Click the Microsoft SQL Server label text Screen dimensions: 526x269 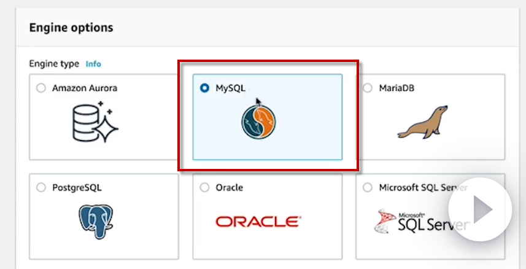click(x=424, y=187)
